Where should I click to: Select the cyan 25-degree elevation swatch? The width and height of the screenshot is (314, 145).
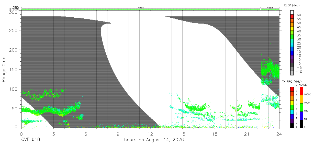tap(292, 45)
